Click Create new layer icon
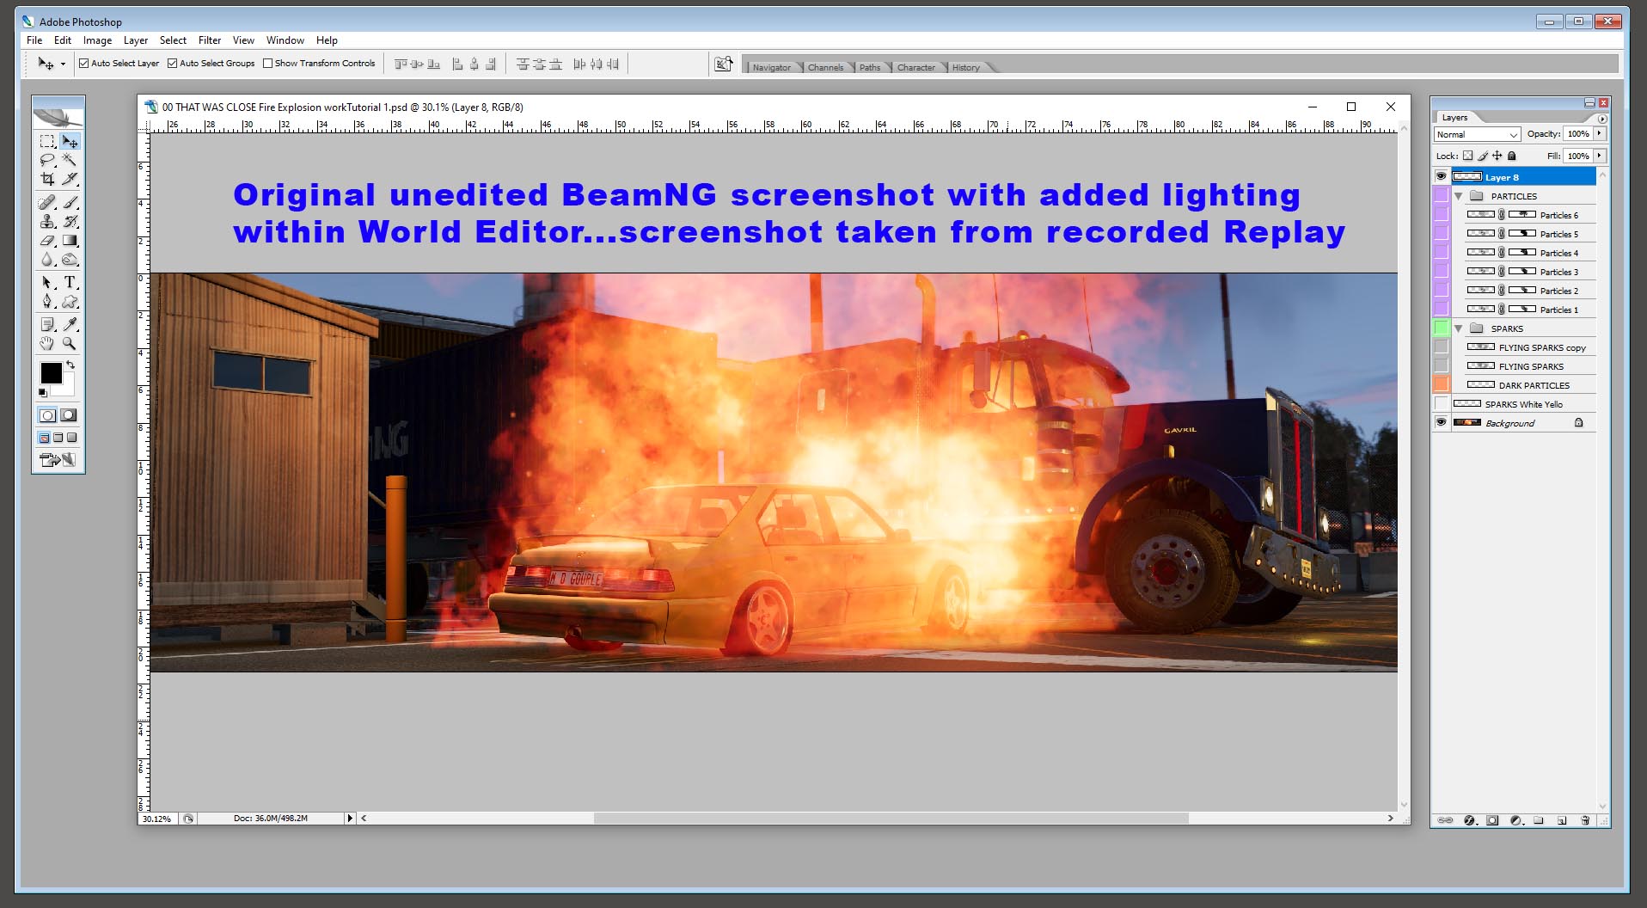 (x=1562, y=820)
